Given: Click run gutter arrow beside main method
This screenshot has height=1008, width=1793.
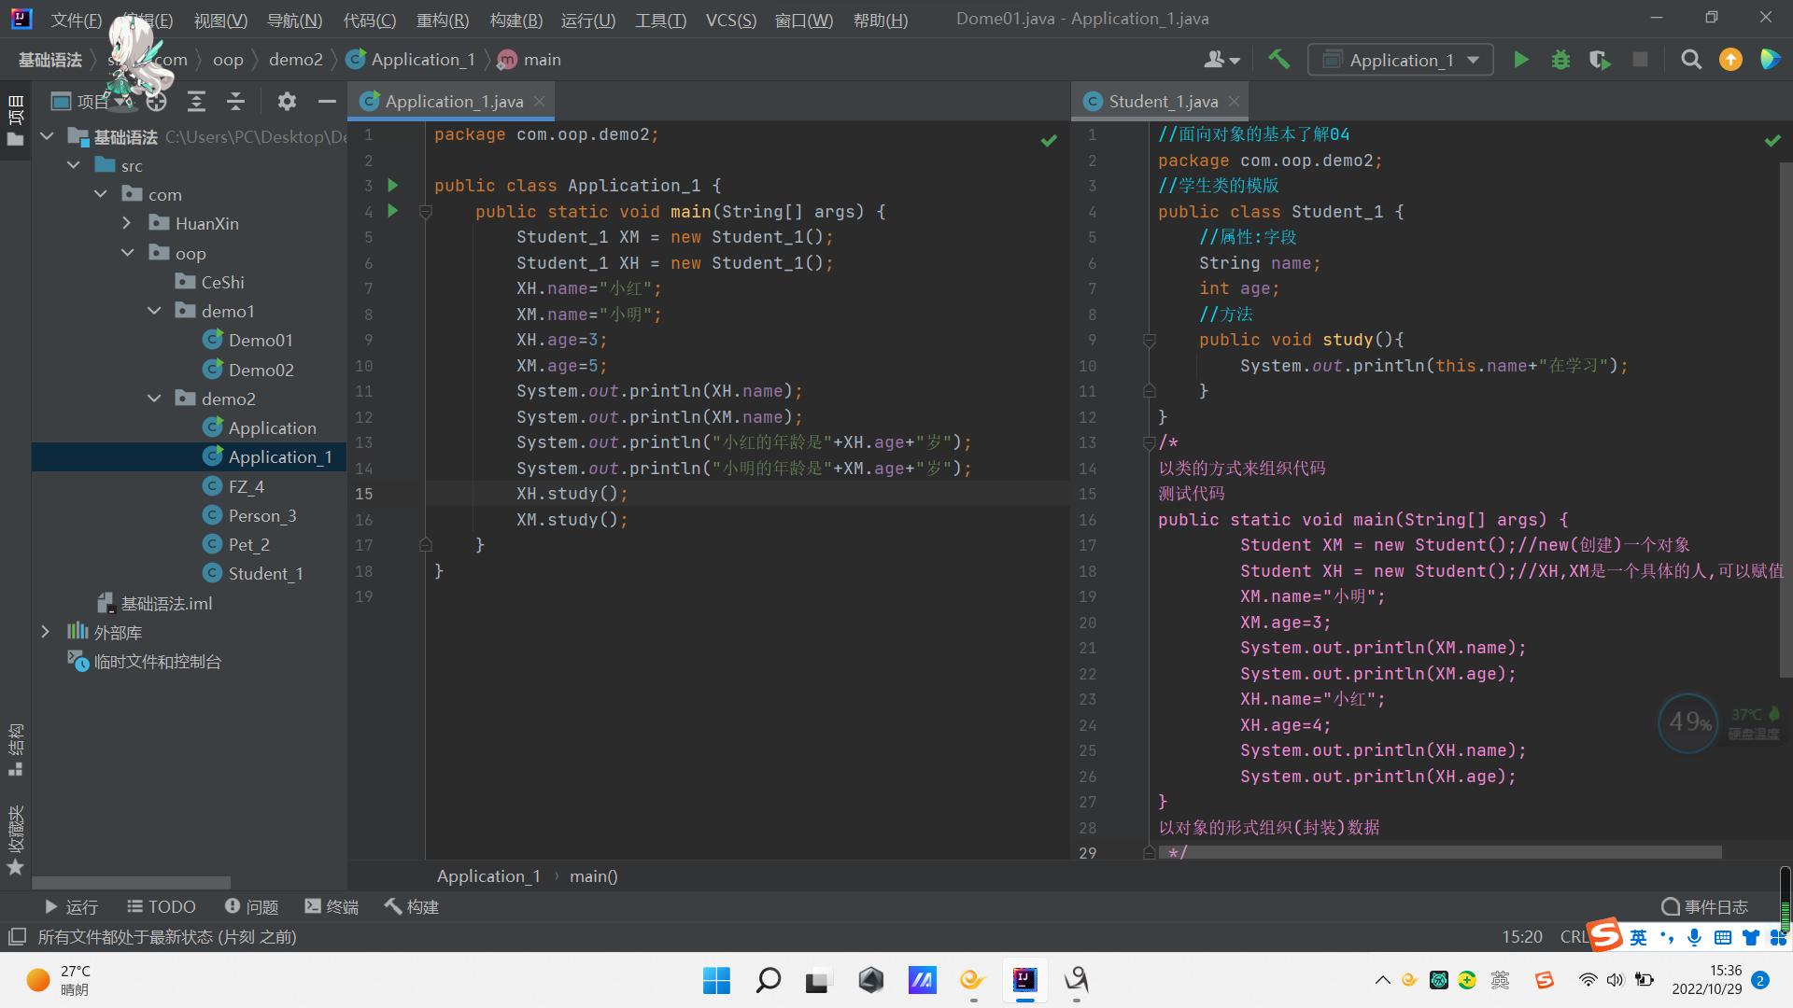Looking at the screenshot, I should (393, 211).
